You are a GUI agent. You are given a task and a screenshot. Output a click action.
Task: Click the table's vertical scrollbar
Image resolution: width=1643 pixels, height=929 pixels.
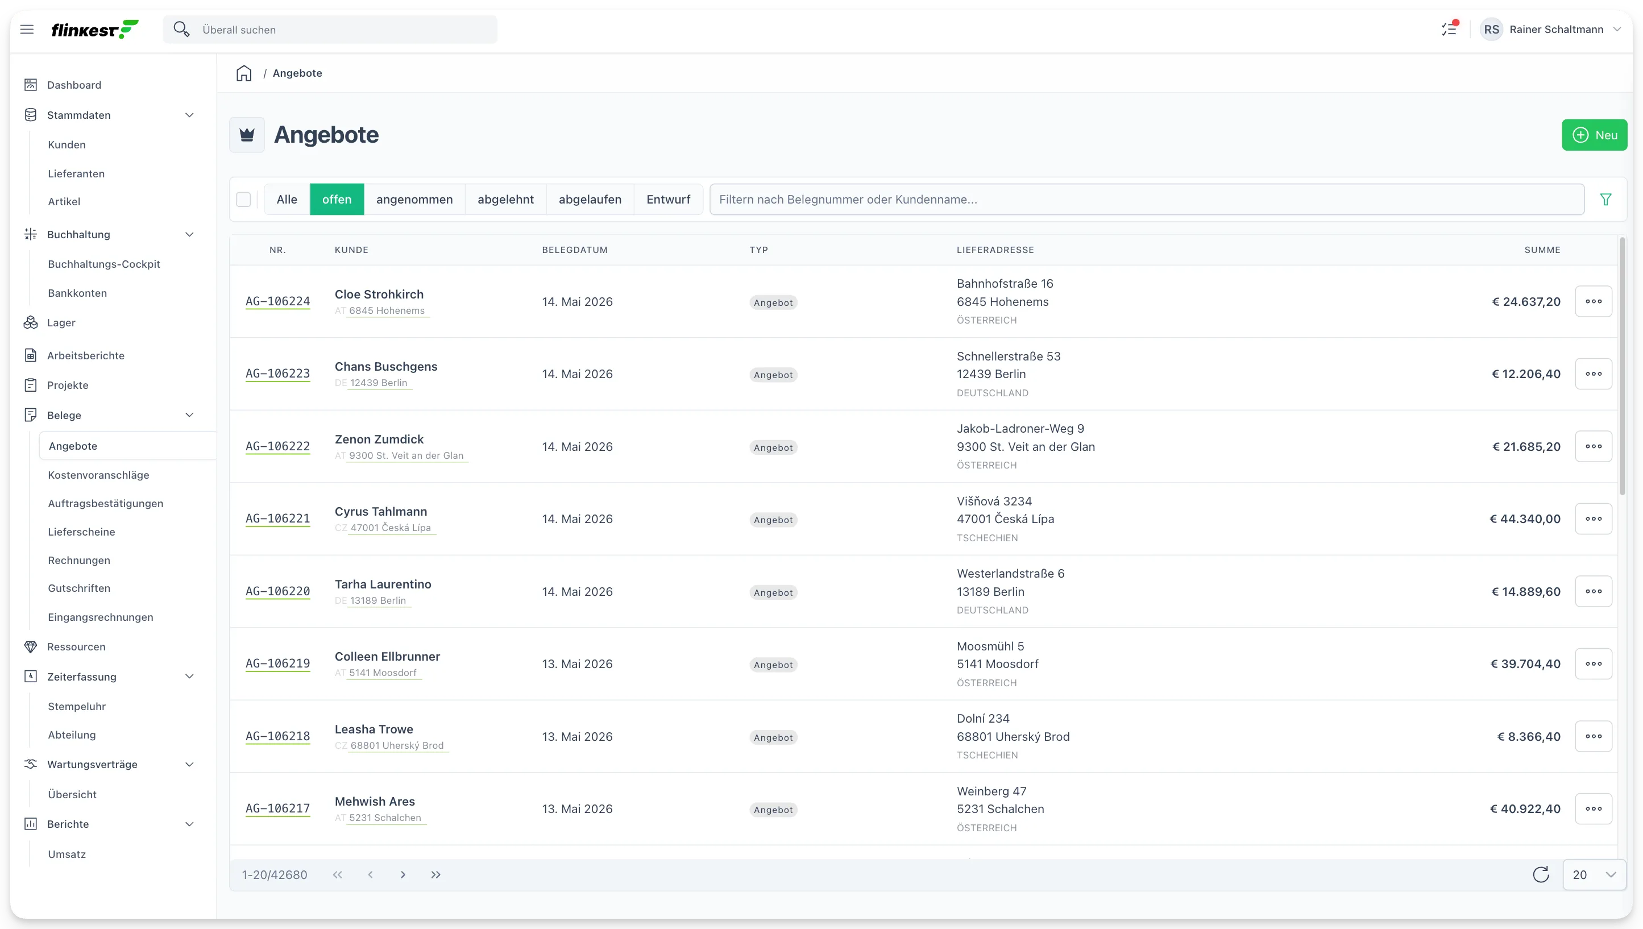(x=1622, y=366)
